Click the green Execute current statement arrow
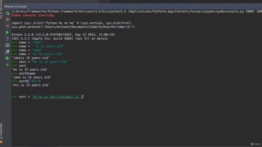Image resolution: width=262 pixels, height=147 pixels. tap(7, 32)
